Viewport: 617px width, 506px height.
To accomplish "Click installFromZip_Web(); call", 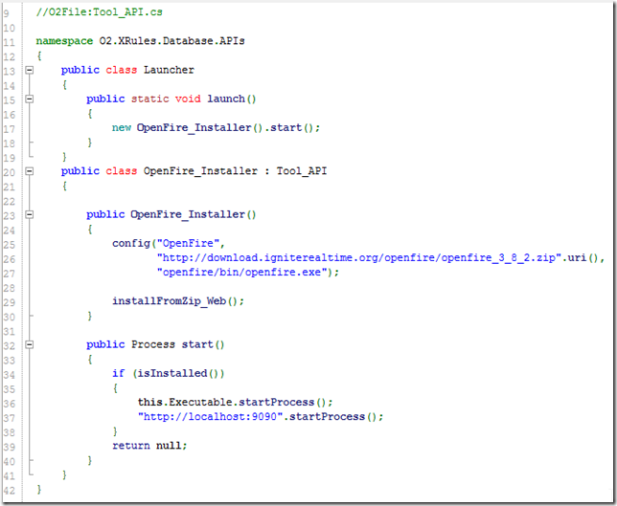I will [178, 301].
